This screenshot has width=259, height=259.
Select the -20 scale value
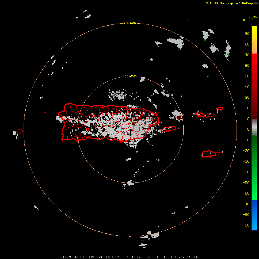click(246, 151)
